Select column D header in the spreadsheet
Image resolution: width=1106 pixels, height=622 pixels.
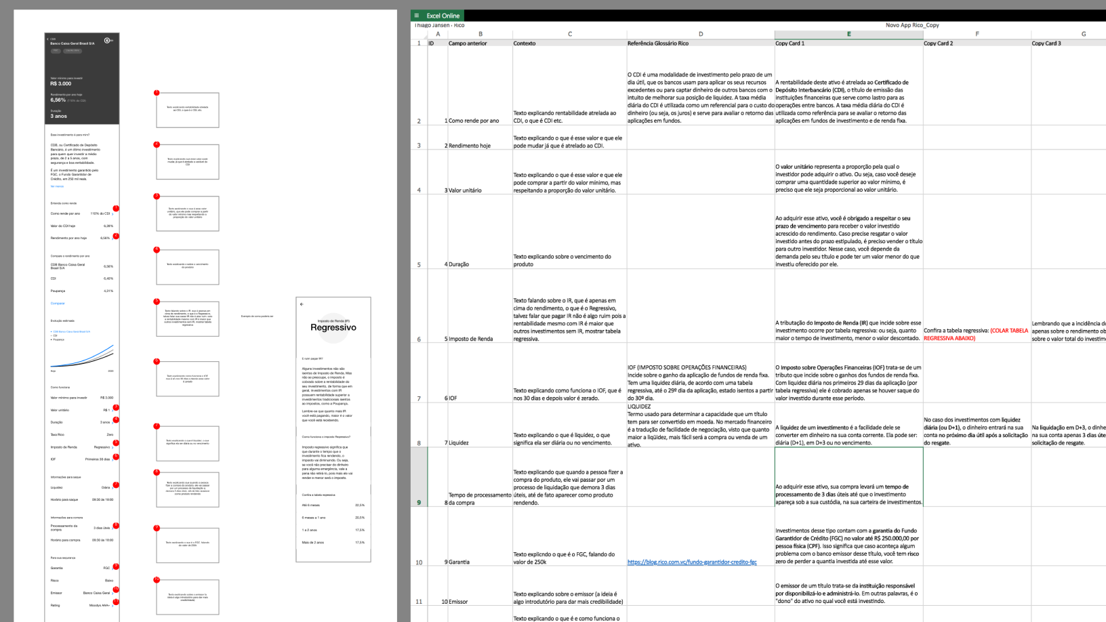tap(701, 34)
